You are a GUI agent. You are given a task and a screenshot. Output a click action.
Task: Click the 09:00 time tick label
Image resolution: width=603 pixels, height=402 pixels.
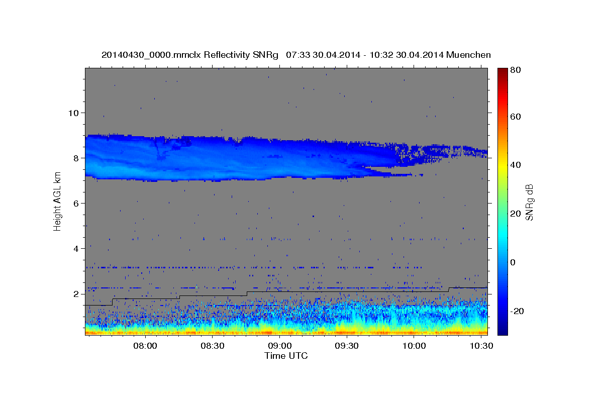coord(280,346)
